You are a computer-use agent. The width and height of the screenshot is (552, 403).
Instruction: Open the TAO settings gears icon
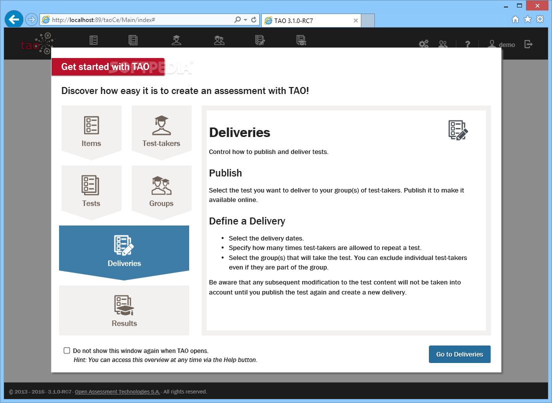click(423, 44)
